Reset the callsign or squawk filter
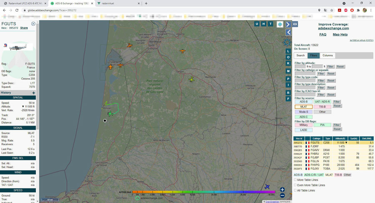This screenshot has width=375, height=203. tap(331, 74)
